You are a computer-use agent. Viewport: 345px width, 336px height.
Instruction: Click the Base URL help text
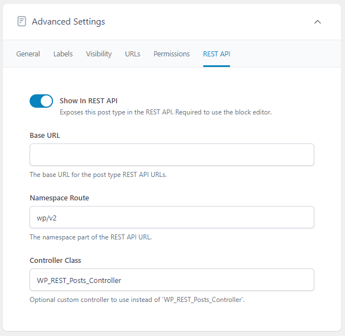click(x=98, y=175)
